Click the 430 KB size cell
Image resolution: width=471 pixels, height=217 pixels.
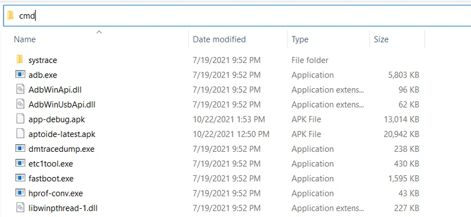407,164
